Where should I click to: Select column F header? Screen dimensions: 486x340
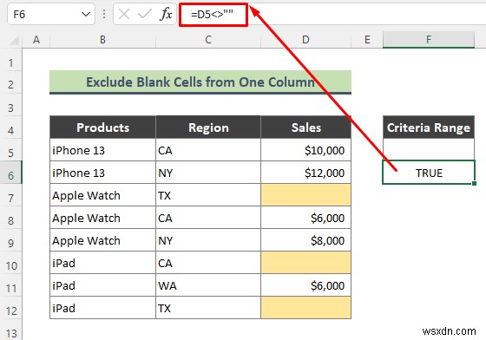coord(429,40)
